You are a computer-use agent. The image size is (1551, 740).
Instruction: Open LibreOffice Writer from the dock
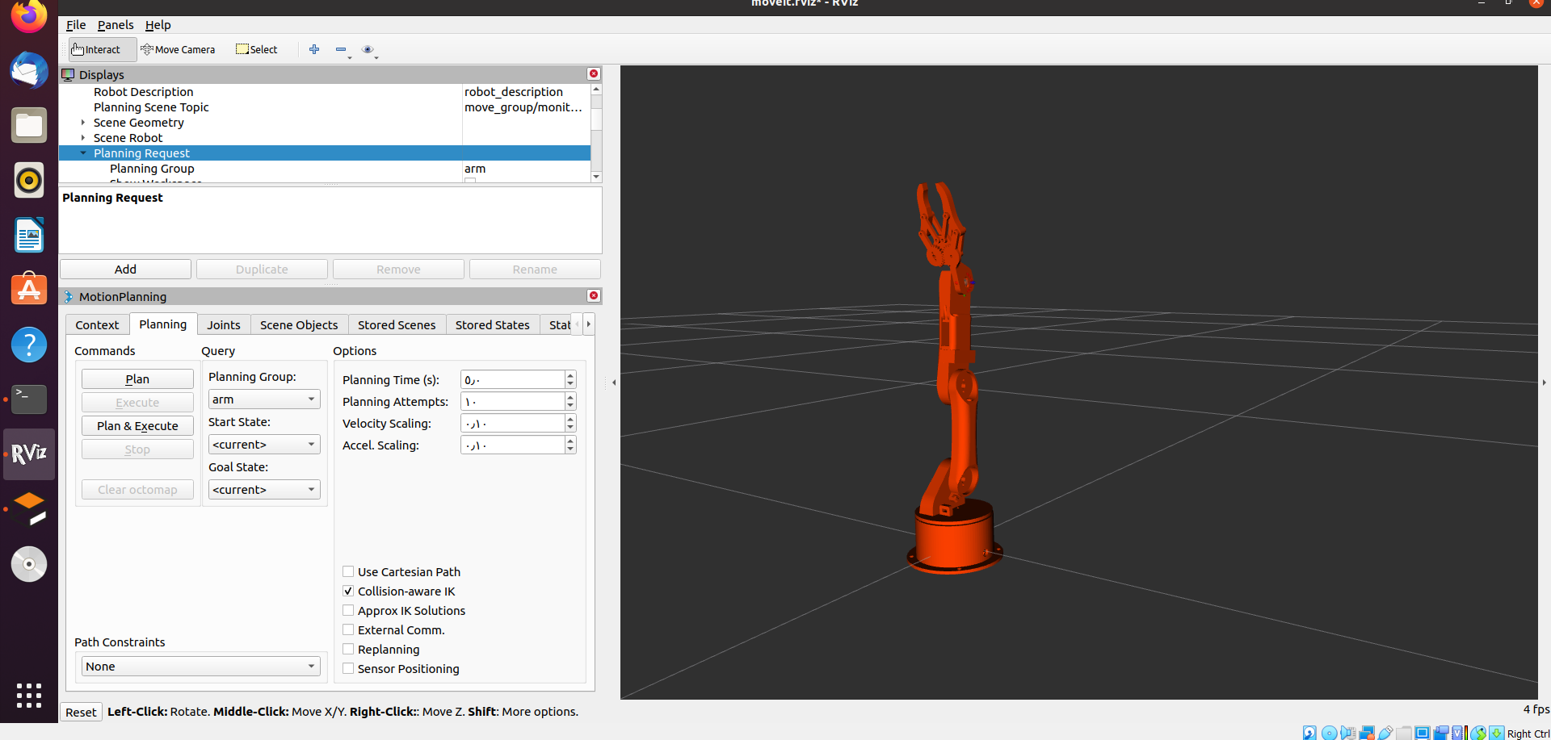point(29,235)
